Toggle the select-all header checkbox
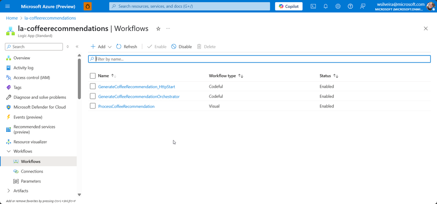The width and height of the screenshot is (437, 204). pos(93,76)
